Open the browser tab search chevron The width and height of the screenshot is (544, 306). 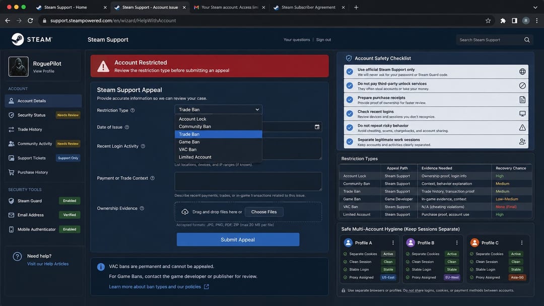pyautogui.click(x=535, y=7)
